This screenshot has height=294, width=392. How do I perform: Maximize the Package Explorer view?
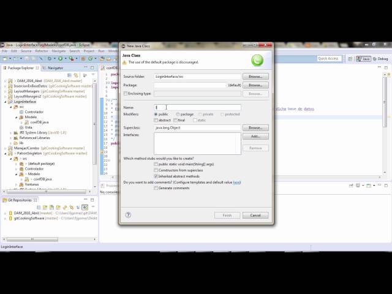tap(92, 67)
